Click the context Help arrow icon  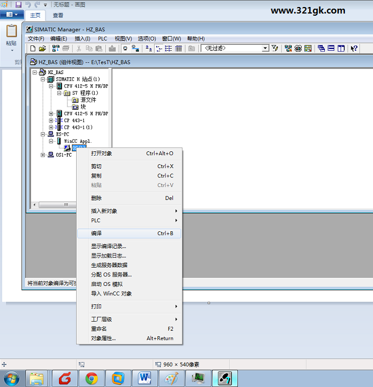tap(354, 49)
